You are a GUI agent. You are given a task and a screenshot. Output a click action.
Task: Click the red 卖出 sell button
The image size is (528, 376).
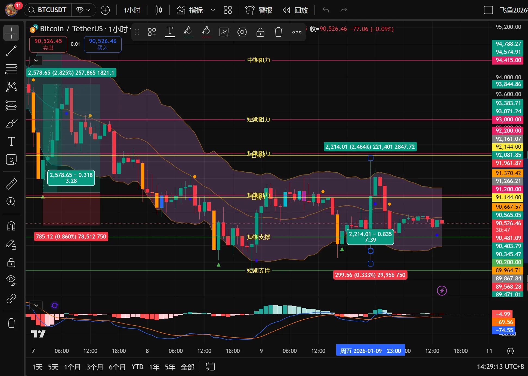tap(48, 44)
